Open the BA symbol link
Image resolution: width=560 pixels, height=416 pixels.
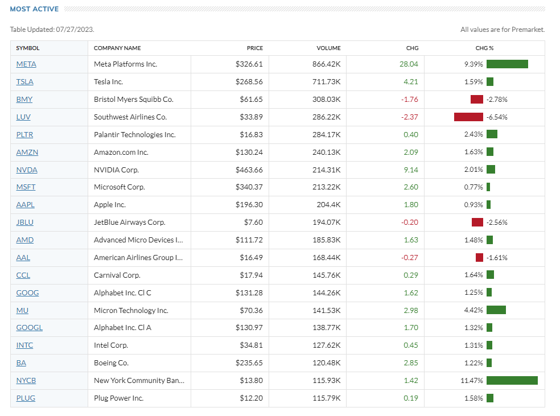[x=21, y=363]
